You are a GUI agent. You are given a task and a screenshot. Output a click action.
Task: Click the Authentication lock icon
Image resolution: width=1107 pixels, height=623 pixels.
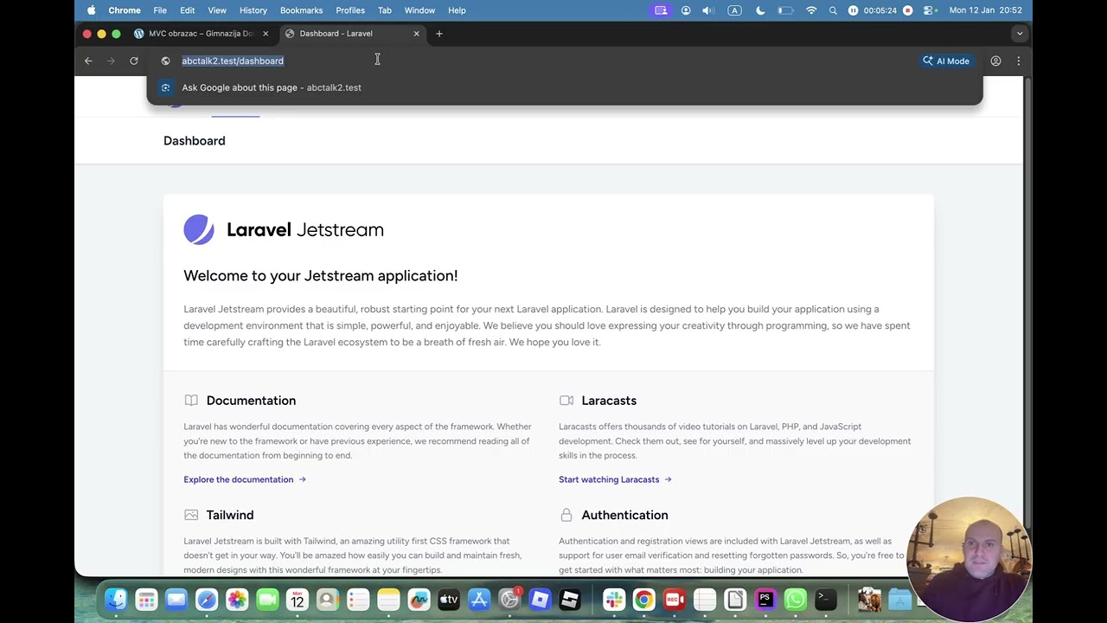pyautogui.click(x=566, y=515)
